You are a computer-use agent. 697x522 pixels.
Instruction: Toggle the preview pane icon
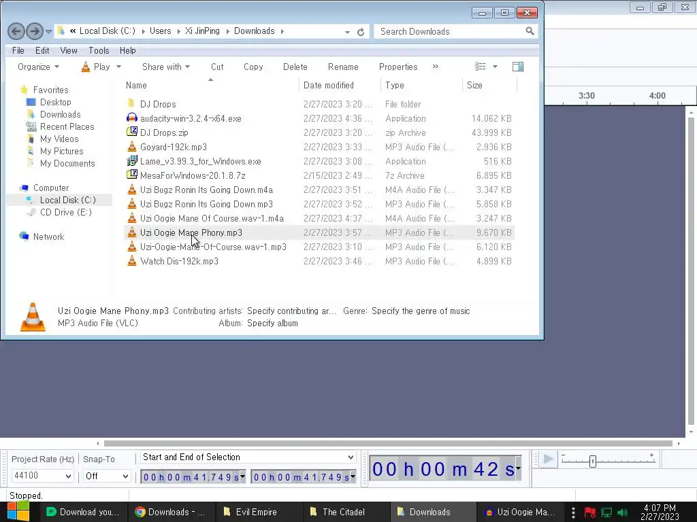(x=518, y=67)
